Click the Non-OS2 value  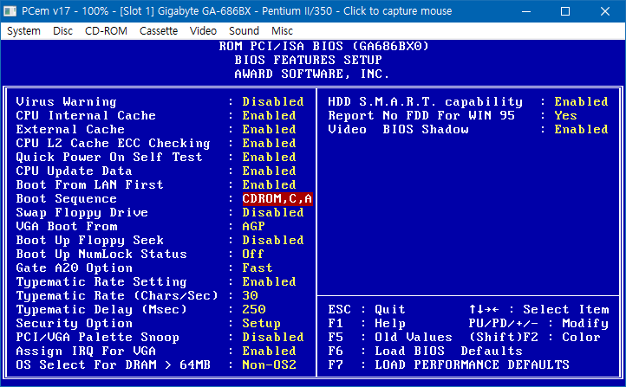tap(269, 364)
